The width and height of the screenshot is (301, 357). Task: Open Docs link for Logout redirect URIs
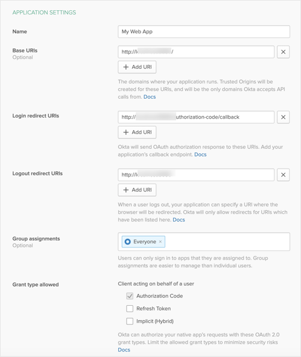pos(179,220)
